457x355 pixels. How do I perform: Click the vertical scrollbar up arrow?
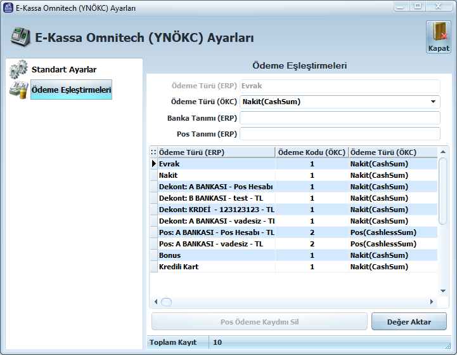[443, 152]
